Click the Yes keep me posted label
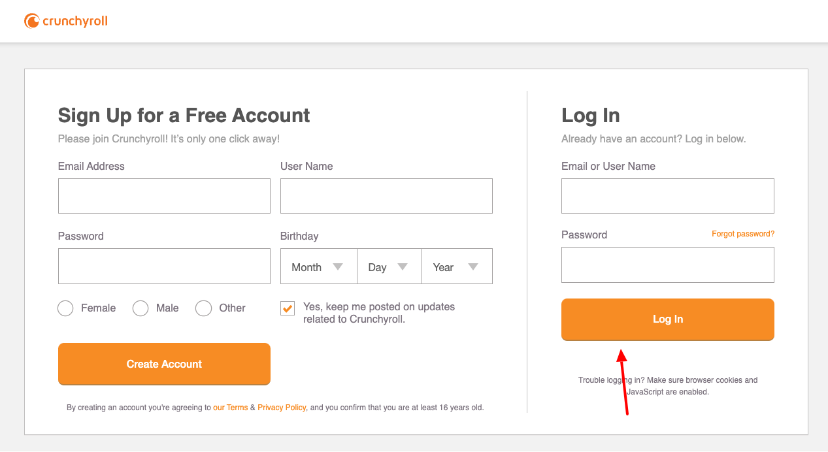The width and height of the screenshot is (828, 452). tap(379, 313)
